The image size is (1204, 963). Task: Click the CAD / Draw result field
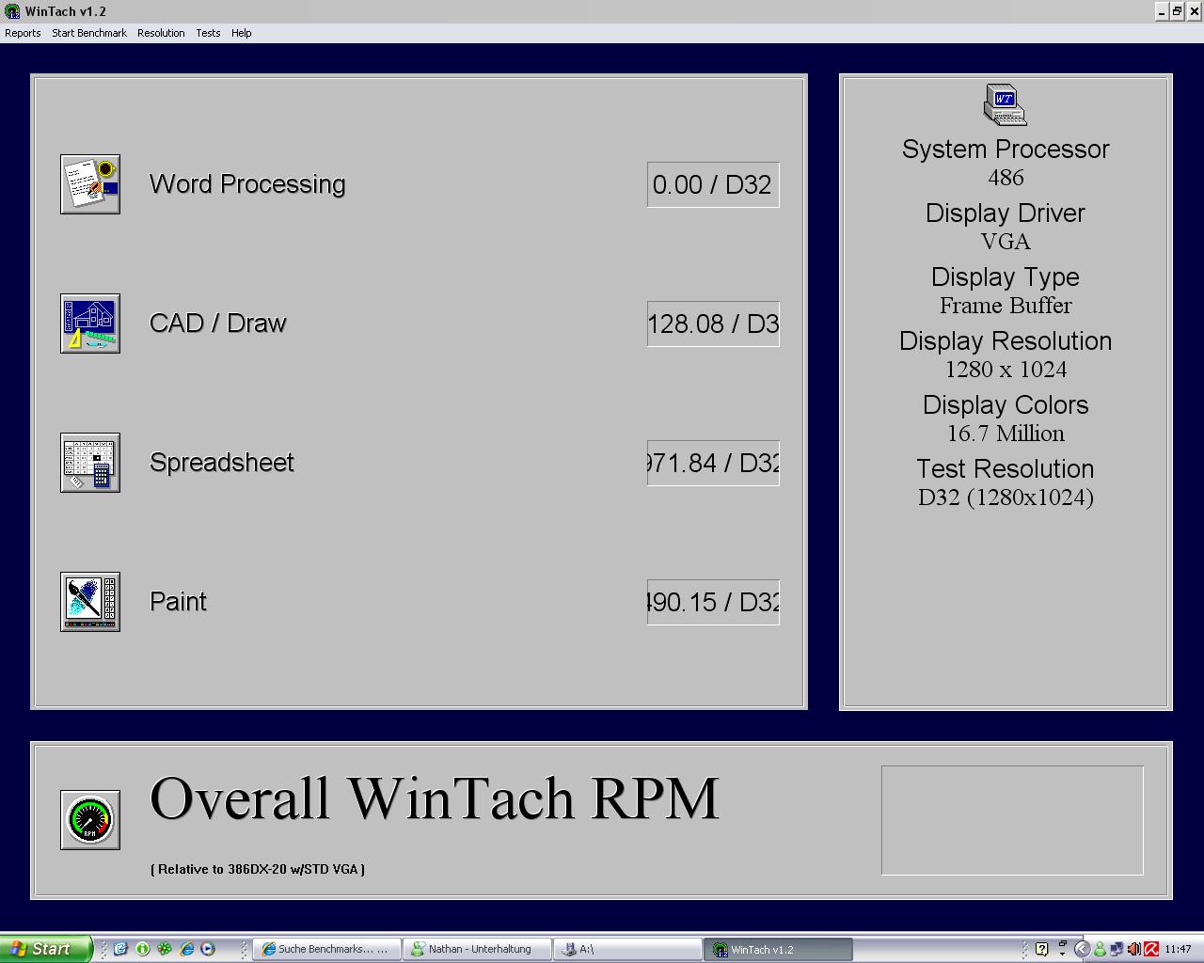(713, 324)
